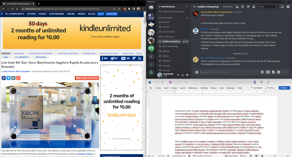Viewport: 292px width, 157px height.
Task: Open Word Editing mode dropdown
Action: (x=271, y=88)
